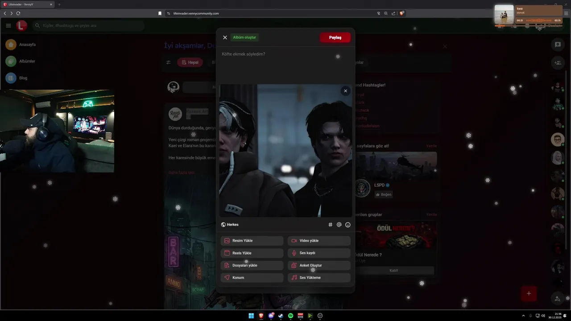Close the Lifeinvader browser tab
This screenshot has width=571, height=321.
[x=51, y=4]
